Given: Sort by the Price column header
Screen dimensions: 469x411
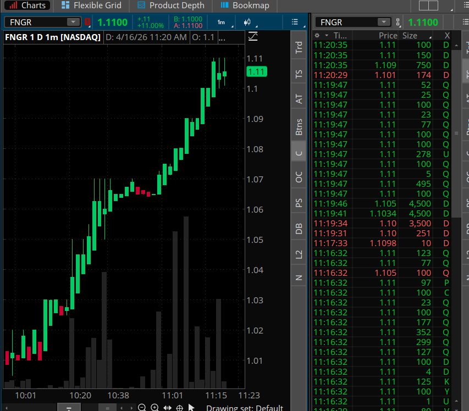Looking at the screenshot, I should click(x=388, y=36).
